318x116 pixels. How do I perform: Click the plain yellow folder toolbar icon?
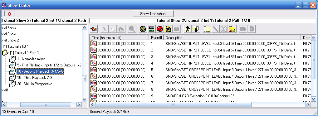[x=207, y=29]
